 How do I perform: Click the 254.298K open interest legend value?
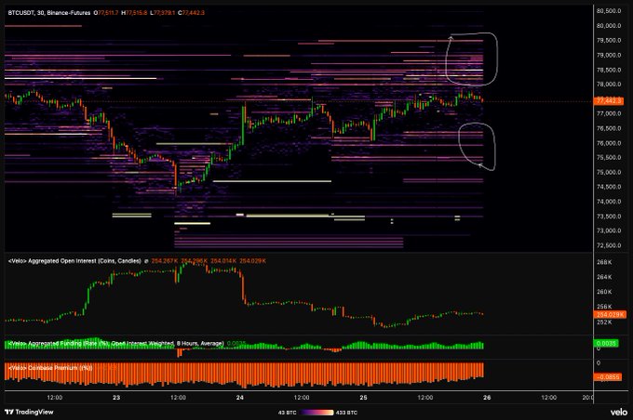click(194, 261)
